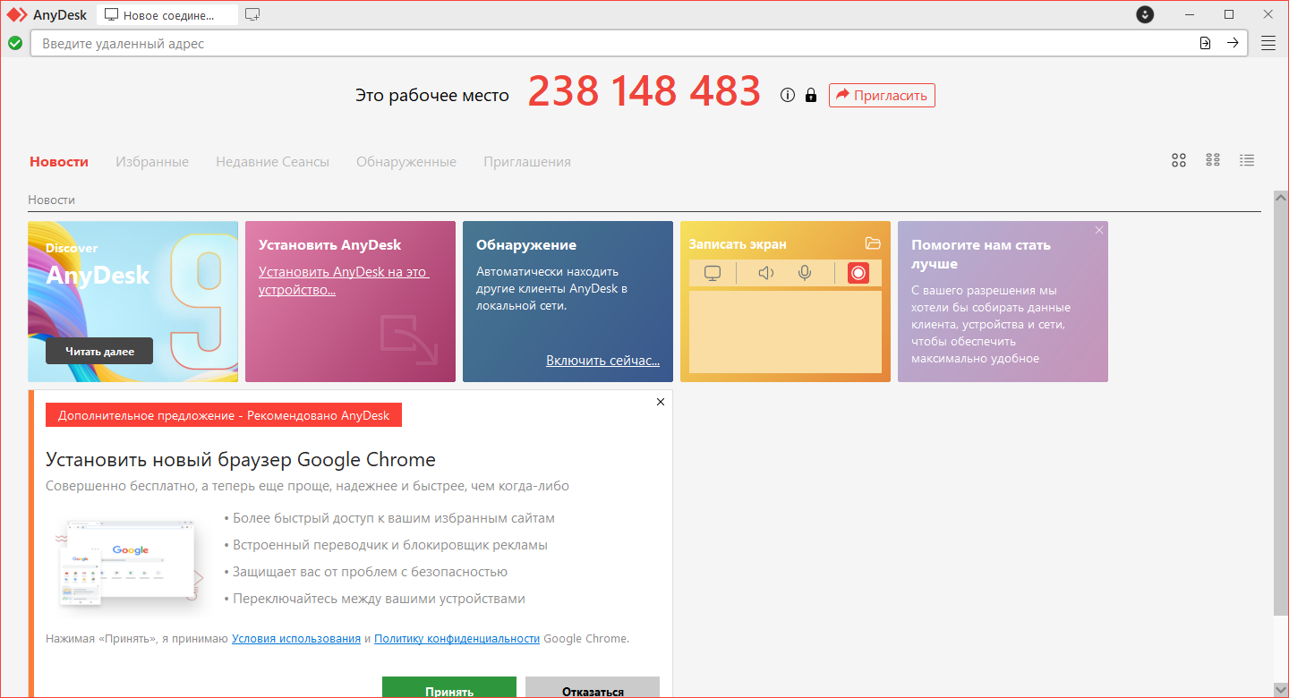Click the padlock icon beside the ID
The height and width of the screenshot is (698, 1289).
pyautogui.click(x=811, y=95)
